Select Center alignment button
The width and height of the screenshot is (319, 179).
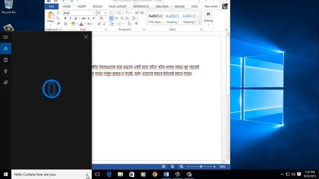116,18
